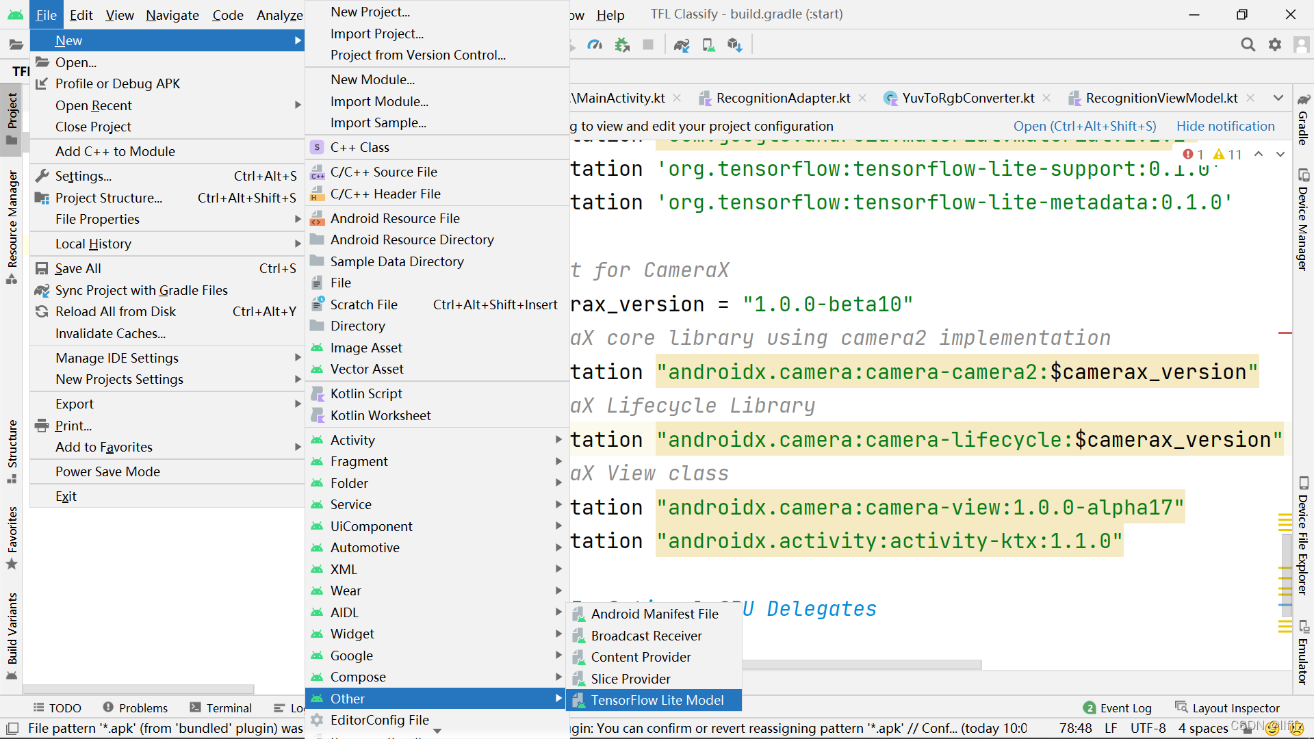Viewport: 1314px width, 739px height.
Task: Click RecognitionViewModel.kt tab
Action: (1163, 97)
